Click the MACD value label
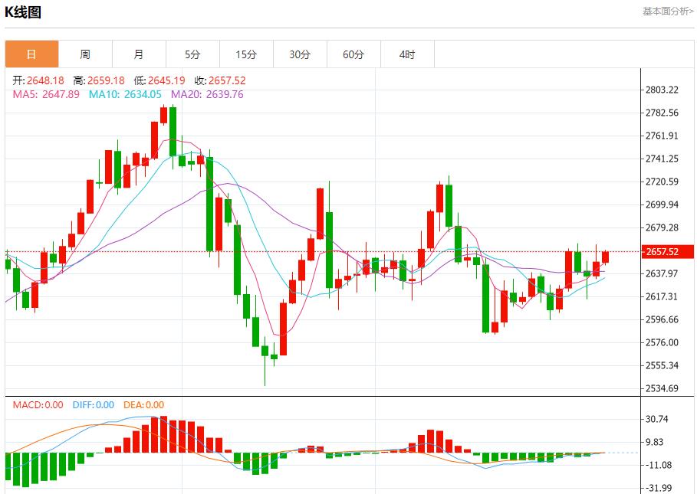The image size is (697, 494). pos(38,405)
